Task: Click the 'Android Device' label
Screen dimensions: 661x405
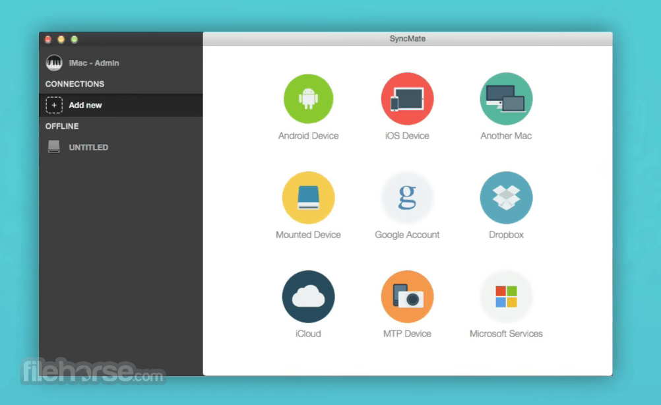Action: coord(308,136)
